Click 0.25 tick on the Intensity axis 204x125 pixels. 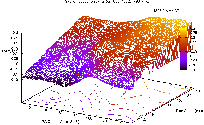tap(14, 38)
